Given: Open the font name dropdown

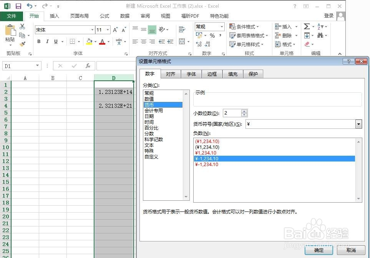Looking at the screenshot, I should (93, 30).
